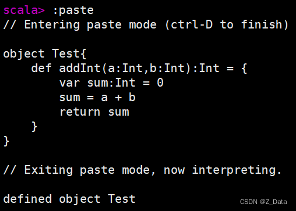Click the sum = a + b line
The width and height of the screenshot is (296, 211).
point(97,97)
